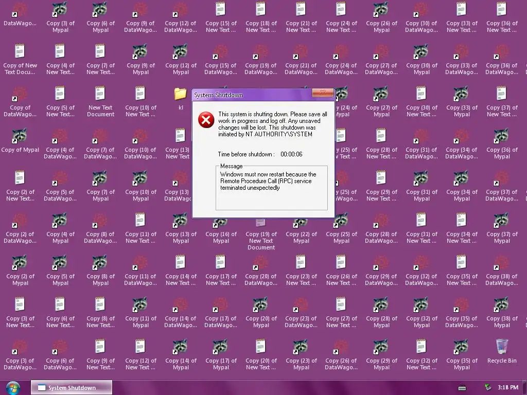Select 'Copy (38) of Mypal' shortcut
Screen dimensions: 527x395
coord(502,312)
